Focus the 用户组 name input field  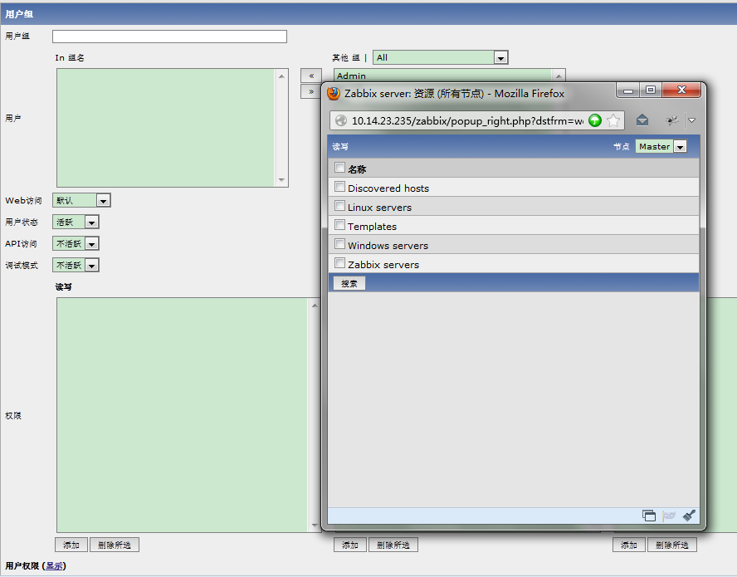coord(169,37)
